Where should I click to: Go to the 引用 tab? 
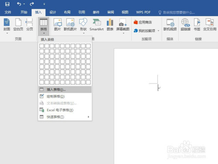coord(82,12)
